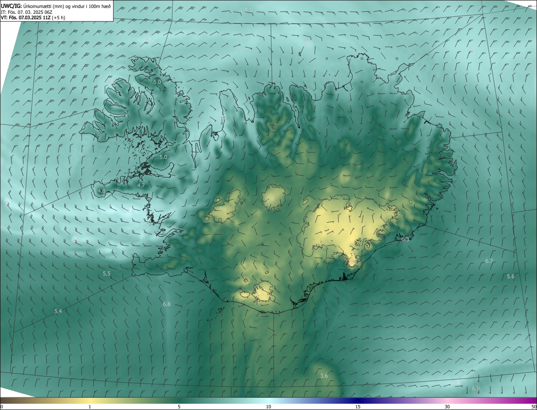The width and height of the screenshot is (537, 410).
Task: Click the 6.3 value label
Action: [405, 239]
